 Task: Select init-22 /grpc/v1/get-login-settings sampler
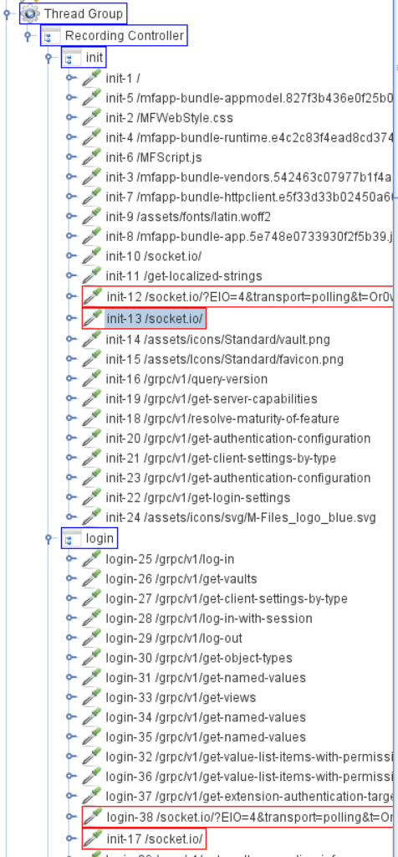(x=198, y=498)
